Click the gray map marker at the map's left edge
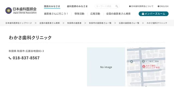Screen dimensions: 174x109 point(132,61)
